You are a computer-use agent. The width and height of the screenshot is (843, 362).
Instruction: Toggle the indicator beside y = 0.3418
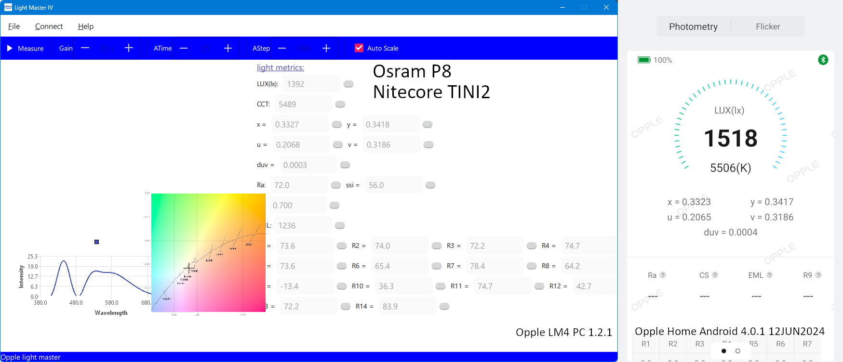(428, 124)
